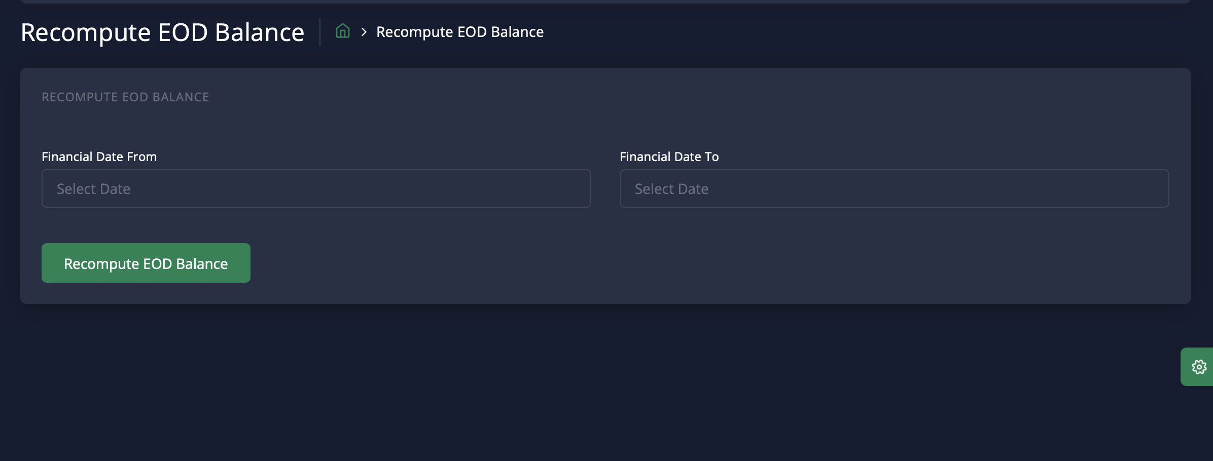Click the large Recompute EOD Balance page title
The height and width of the screenshot is (461, 1213).
(162, 32)
